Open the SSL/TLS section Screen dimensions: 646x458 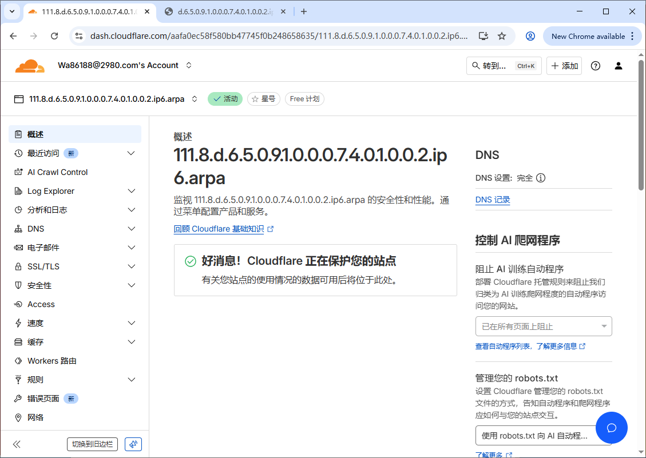pos(42,266)
